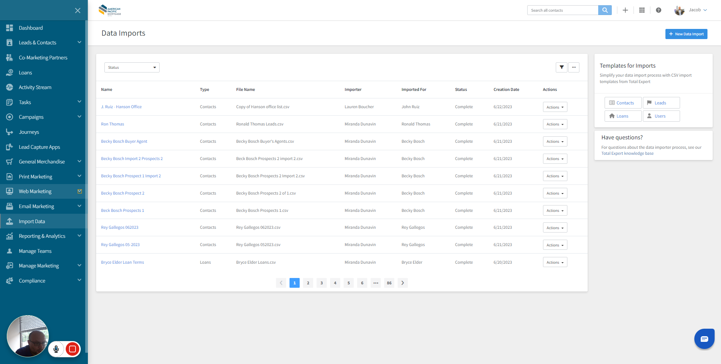Click the search magnifier button
721x364 pixels.
[605, 10]
